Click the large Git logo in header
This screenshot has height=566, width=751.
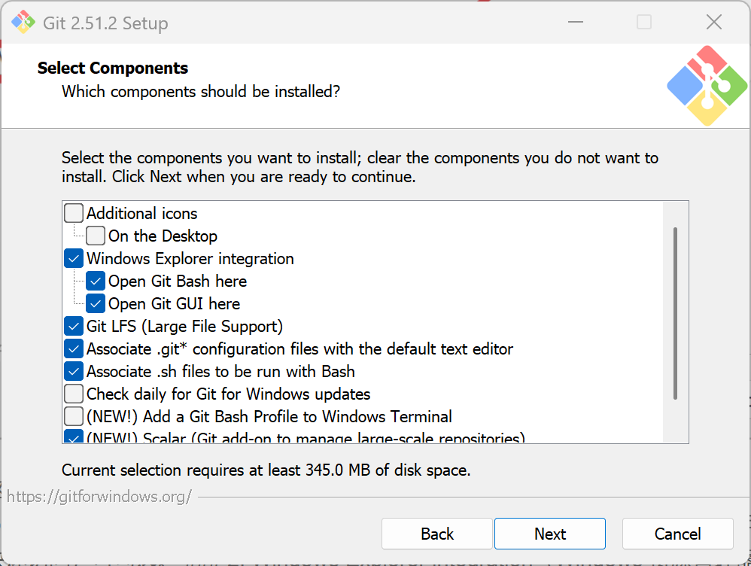tap(707, 86)
